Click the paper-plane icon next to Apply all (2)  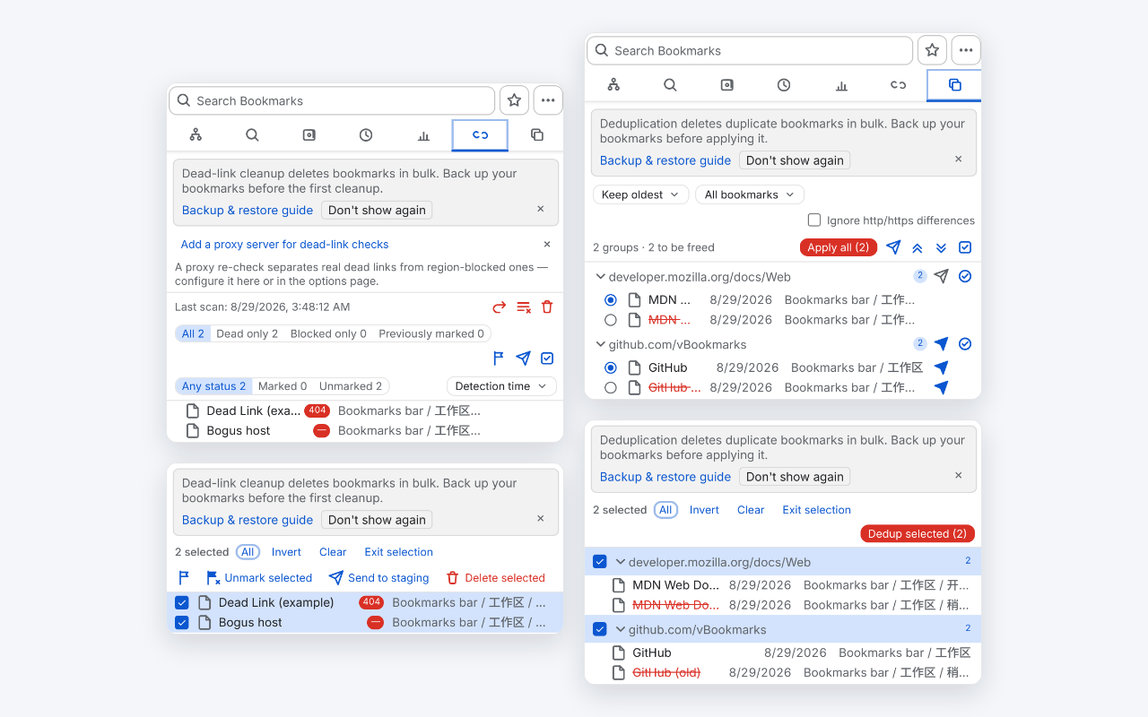(893, 247)
